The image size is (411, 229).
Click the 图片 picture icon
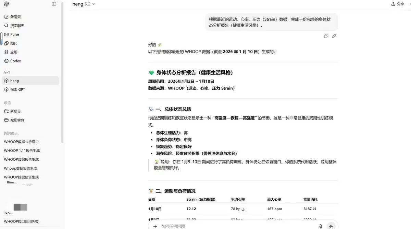6,43
